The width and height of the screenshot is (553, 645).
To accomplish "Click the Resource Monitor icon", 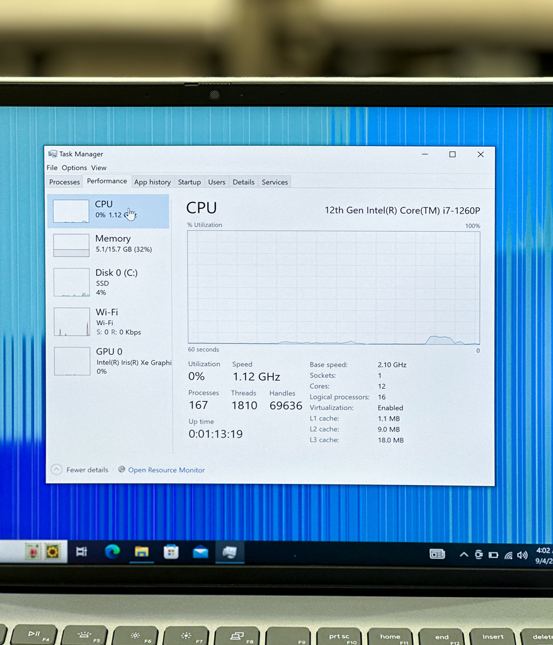I will click(122, 469).
